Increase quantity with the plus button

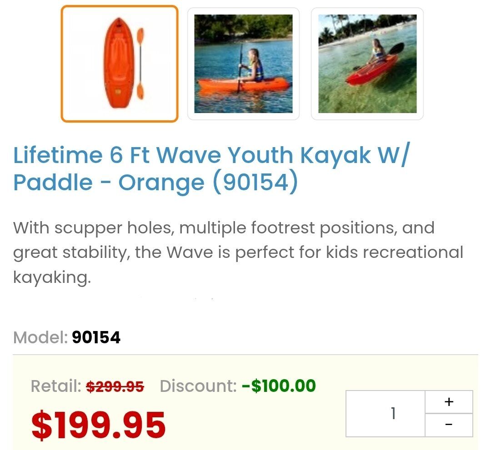pyautogui.click(x=449, y=402)
